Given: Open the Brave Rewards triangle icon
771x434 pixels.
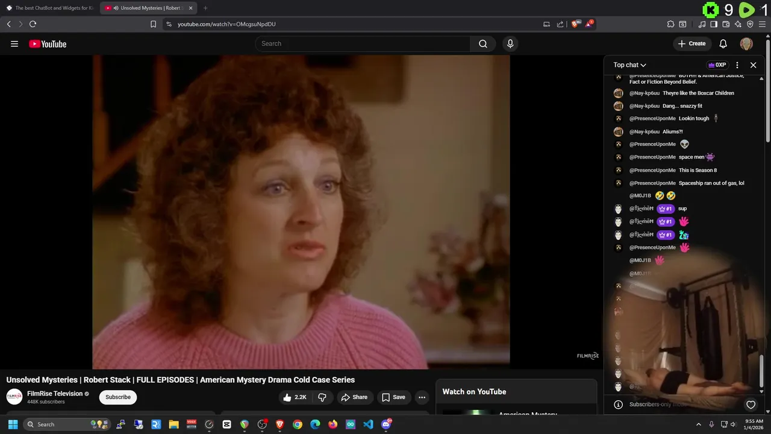Looking at the screenshot, I should (x=590, y=24).
